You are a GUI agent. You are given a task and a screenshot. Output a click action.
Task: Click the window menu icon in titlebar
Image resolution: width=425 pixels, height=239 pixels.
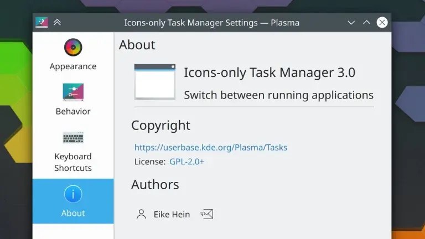click(42, 23)
